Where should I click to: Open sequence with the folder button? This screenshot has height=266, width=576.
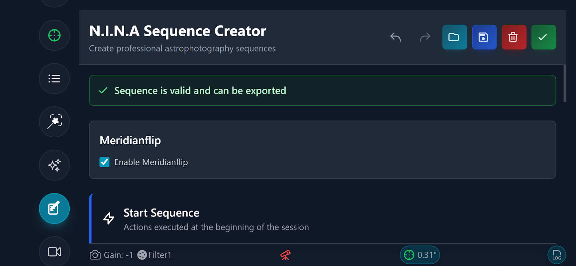(454, 37)
